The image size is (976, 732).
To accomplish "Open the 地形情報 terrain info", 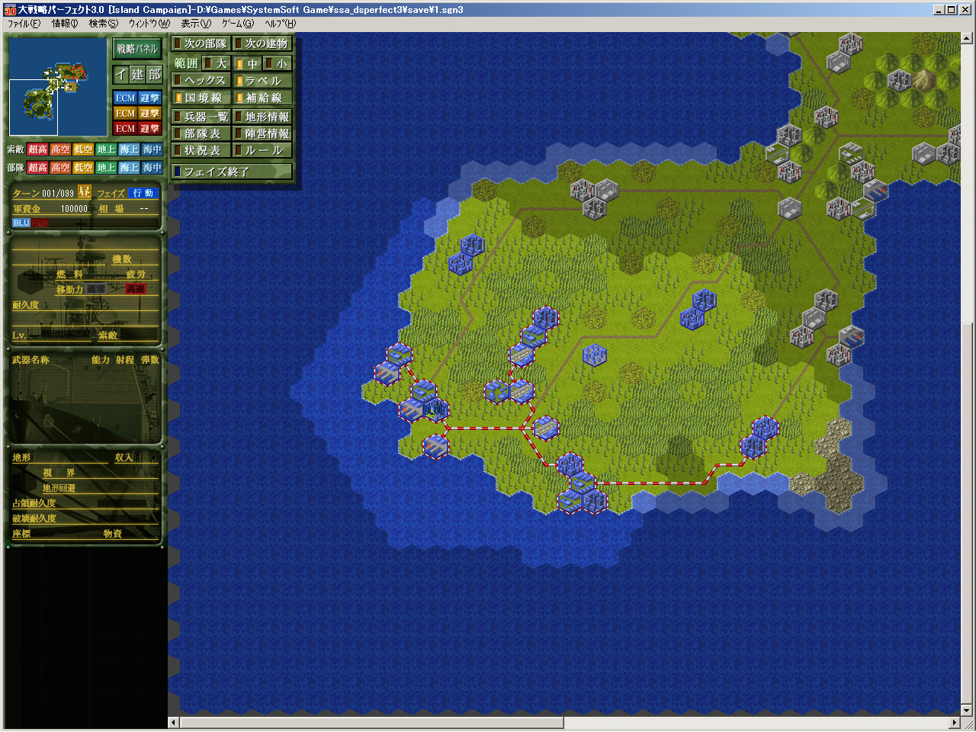I will [x=262, y=117].
